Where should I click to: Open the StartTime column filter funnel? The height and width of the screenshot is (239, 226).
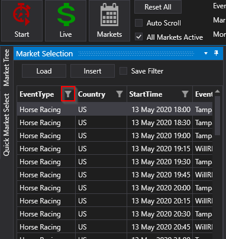185,94
